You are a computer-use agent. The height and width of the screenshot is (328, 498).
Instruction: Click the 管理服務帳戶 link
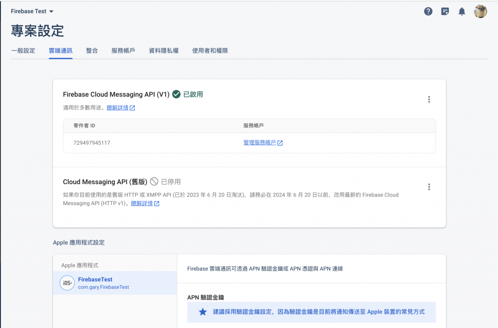[260, 143]
